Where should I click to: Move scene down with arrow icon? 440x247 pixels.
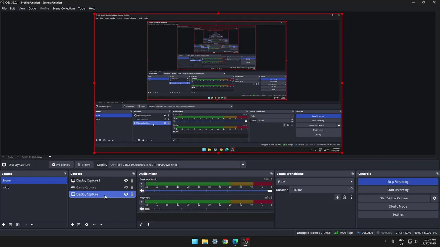pyautogui.click(x=32, y=225)
